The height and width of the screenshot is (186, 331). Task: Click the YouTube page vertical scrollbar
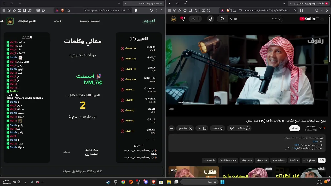pos(329,39)
